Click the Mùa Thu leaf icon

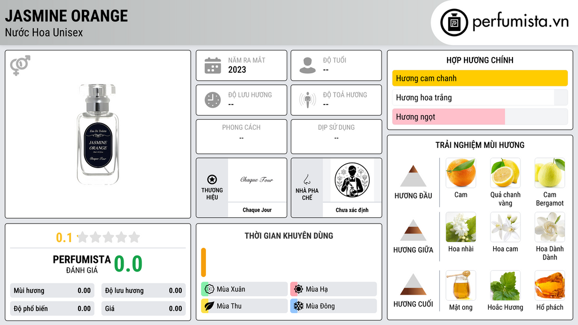click(x=209, y=306)
